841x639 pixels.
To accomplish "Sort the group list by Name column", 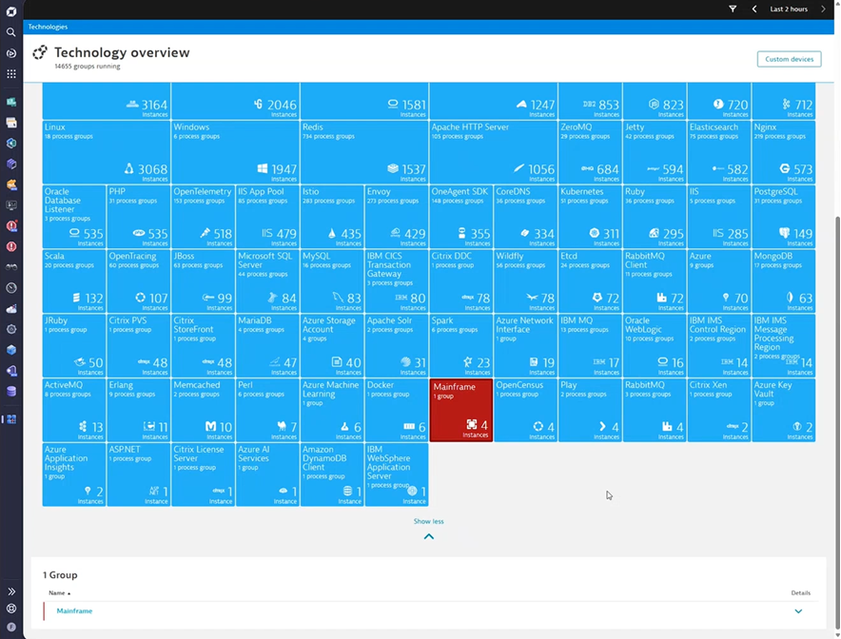I will coord(59,593).
